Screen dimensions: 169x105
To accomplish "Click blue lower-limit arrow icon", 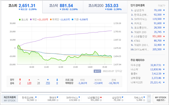I will click(57, 80).
